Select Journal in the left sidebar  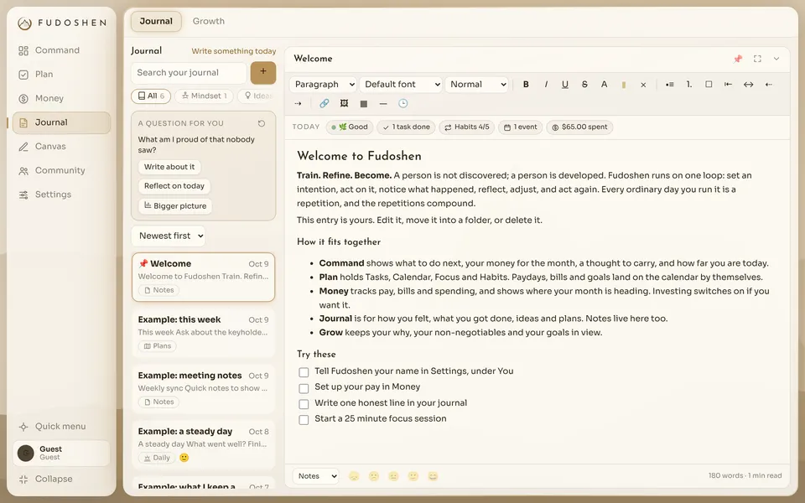(61, 122)
